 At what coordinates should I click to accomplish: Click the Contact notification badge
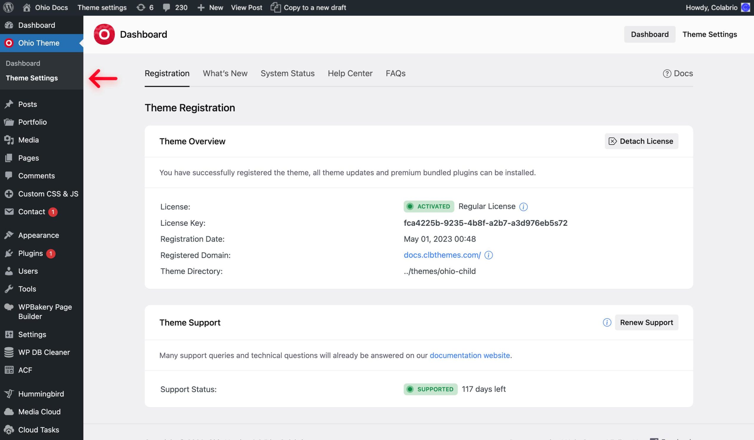[x=53, y=212]
